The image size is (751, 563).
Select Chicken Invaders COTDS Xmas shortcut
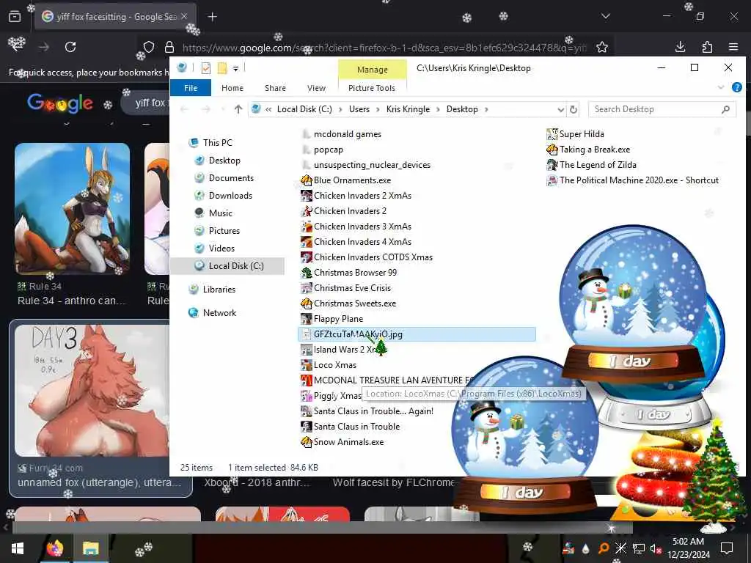pyautogui.click(x=367, y=257)
